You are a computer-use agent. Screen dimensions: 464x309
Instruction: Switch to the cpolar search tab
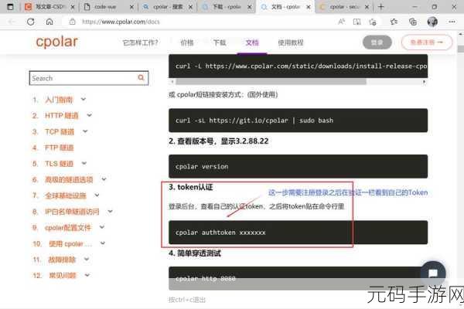click(167, 6)
